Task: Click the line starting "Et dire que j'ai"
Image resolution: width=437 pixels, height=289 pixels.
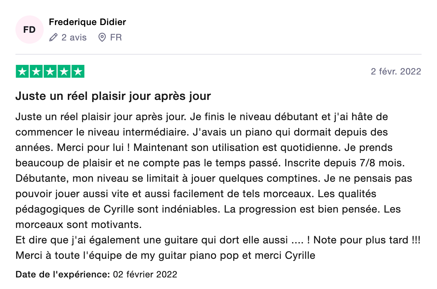Action: click(218, 240)
